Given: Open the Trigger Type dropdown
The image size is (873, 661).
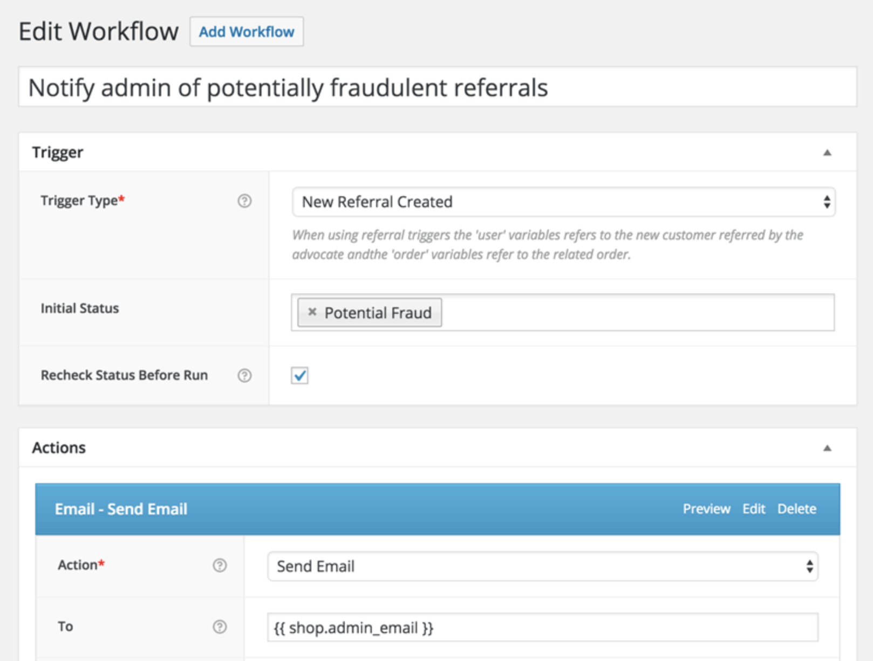Looking at the screenshot, I should [x=563, y=202].
